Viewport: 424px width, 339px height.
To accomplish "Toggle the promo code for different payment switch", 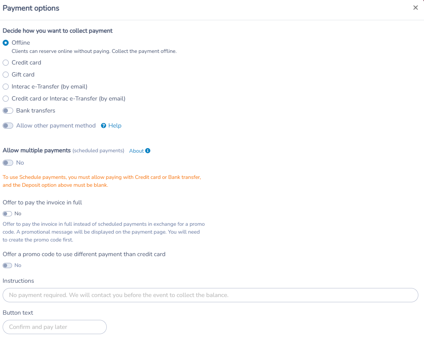I will (x=7, y=265).
